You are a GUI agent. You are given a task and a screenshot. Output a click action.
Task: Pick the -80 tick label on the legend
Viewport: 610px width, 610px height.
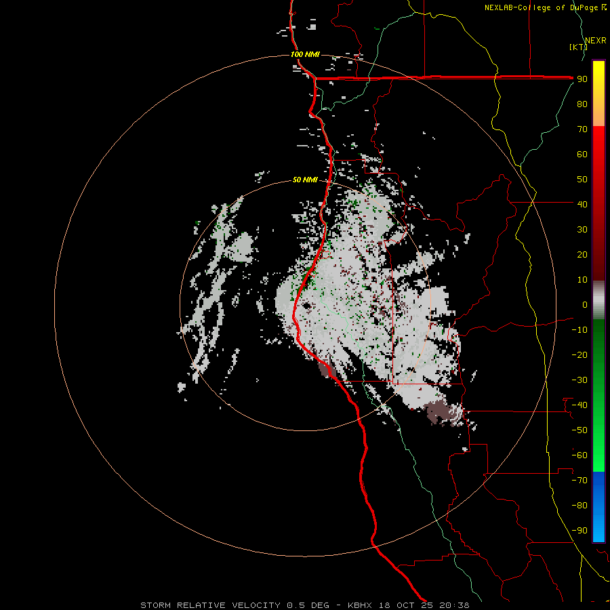579,506
